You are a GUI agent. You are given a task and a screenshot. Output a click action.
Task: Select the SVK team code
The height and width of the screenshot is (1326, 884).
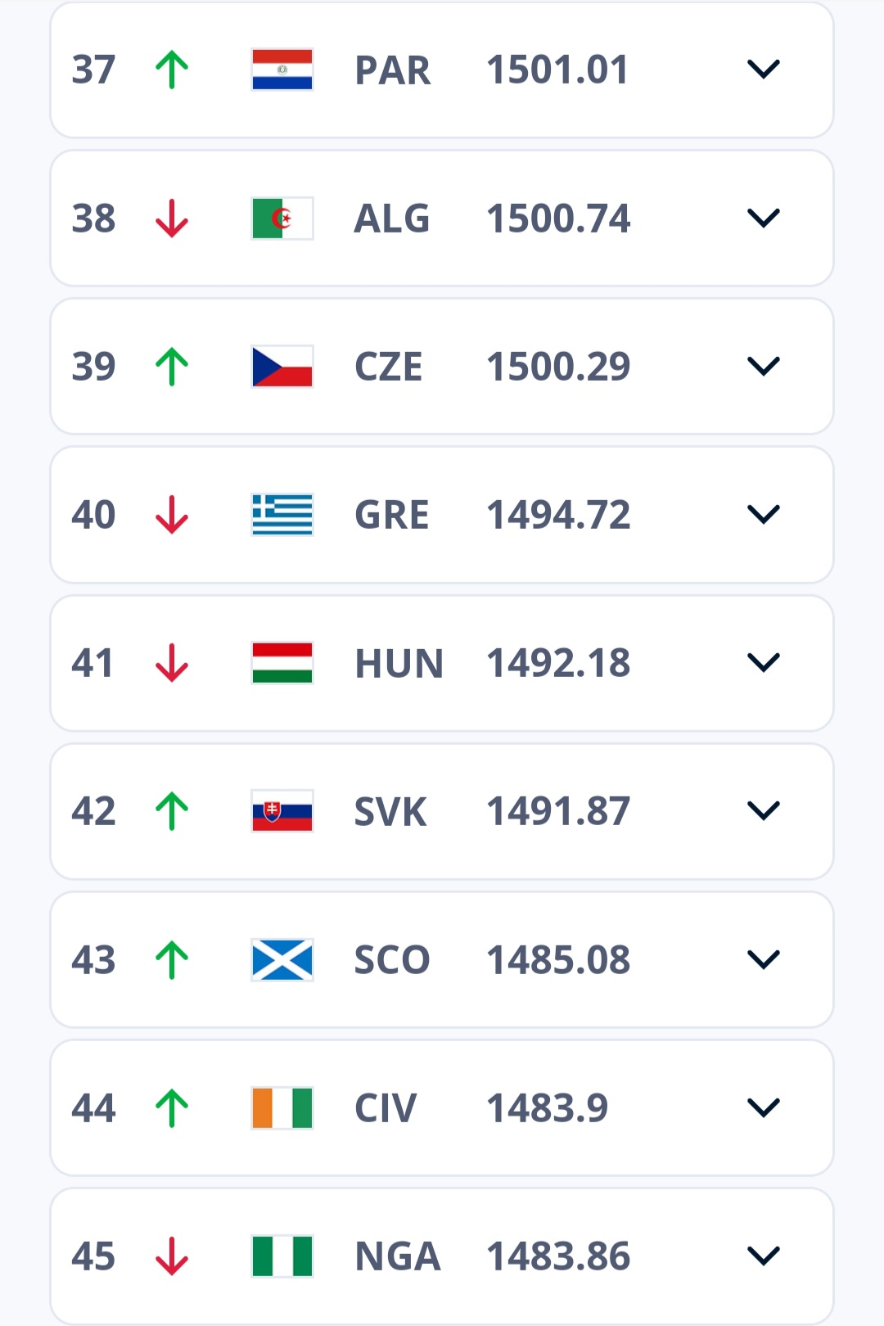(x=390, y=812)
